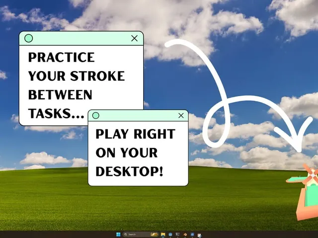Open the search highlight image in the Search box
The width and height of the screenshot is (318, 238).
click(x=154, y=234)
